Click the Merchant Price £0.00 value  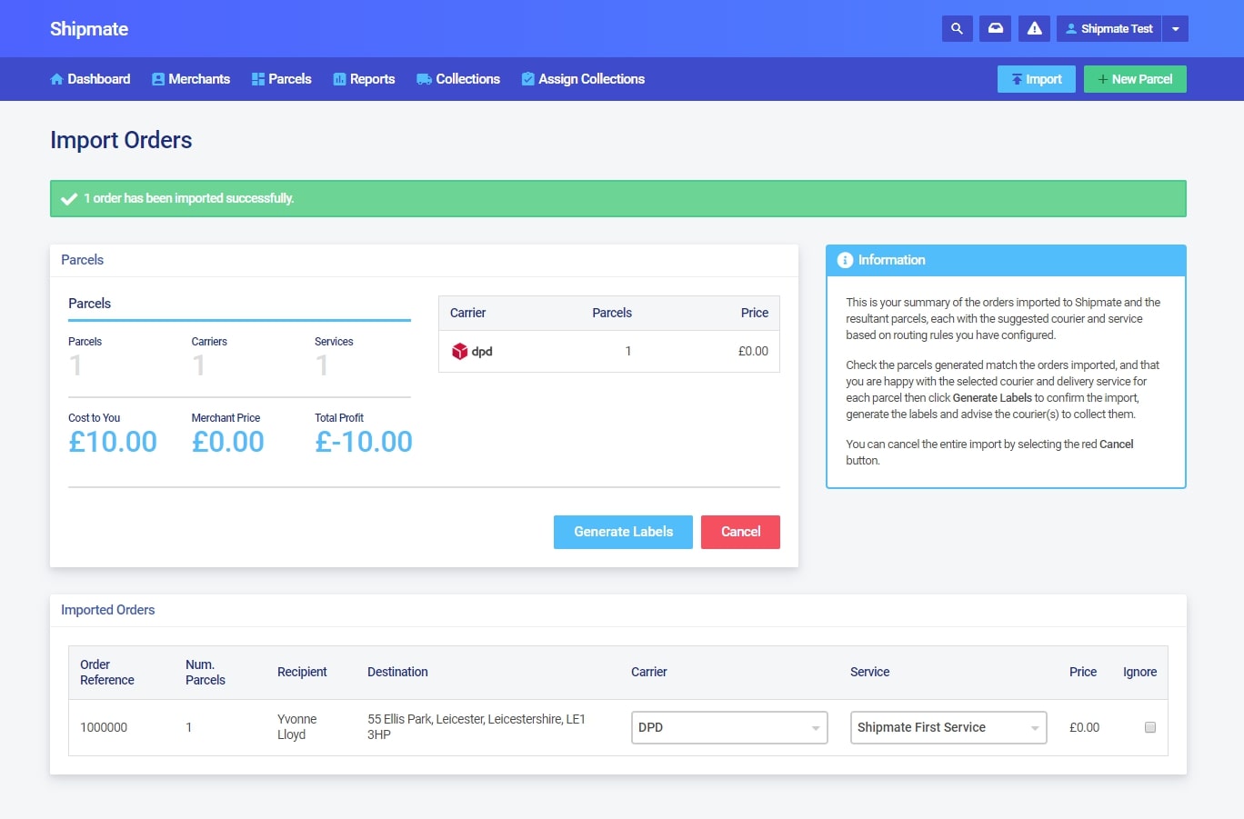pyautogui.click(x=228, y=442)
